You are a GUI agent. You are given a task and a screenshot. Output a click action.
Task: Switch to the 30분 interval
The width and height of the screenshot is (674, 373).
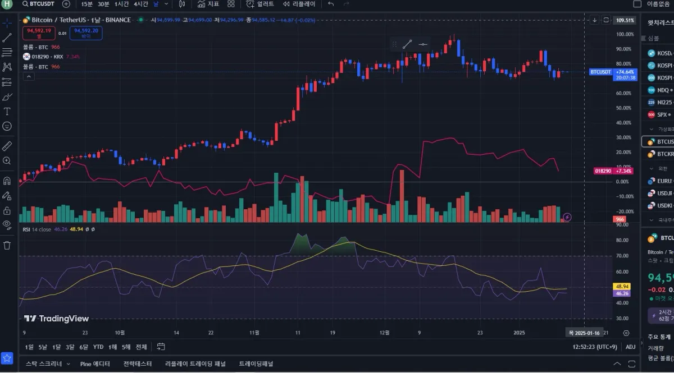point(103,4)
